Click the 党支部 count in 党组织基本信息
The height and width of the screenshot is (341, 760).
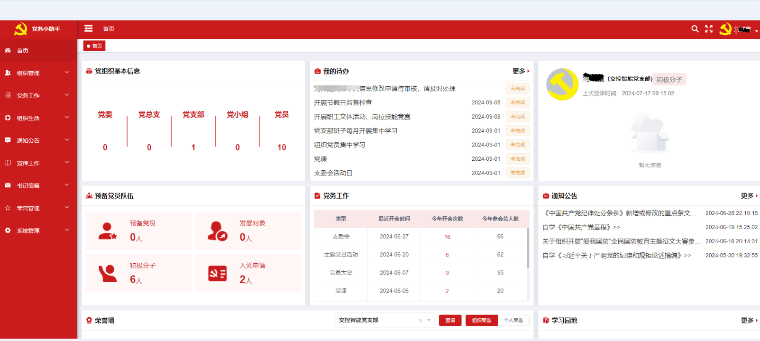(x=193, y=147)
